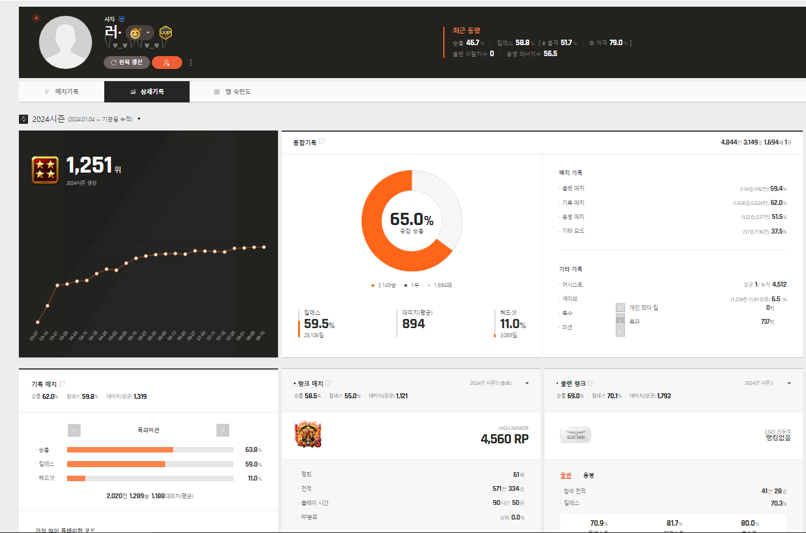
Task: Click the info icon beside 기록 매치
Action: tap(62, 384)
